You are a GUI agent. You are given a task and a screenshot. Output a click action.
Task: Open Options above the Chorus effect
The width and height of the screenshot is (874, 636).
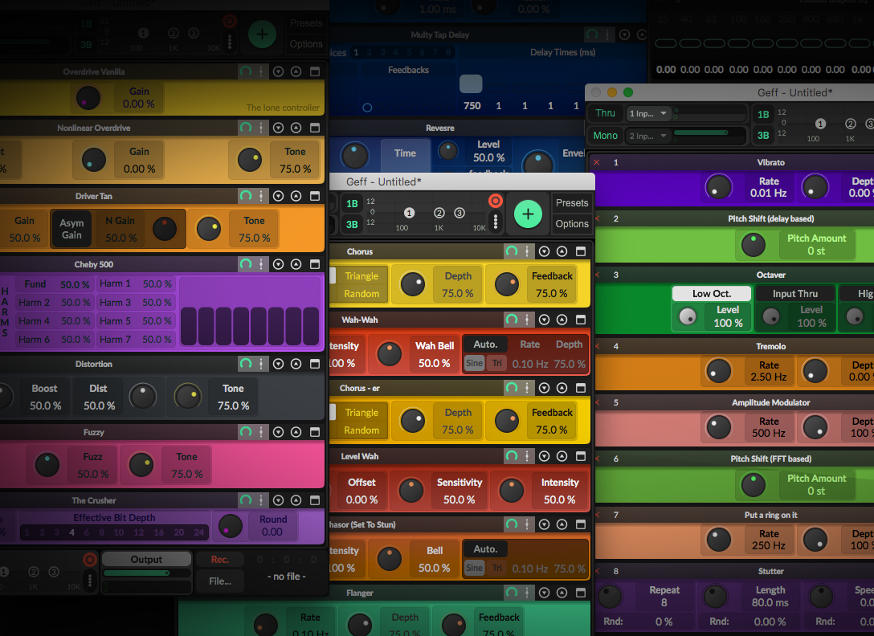pyautogui.click(x=572, y=224)
